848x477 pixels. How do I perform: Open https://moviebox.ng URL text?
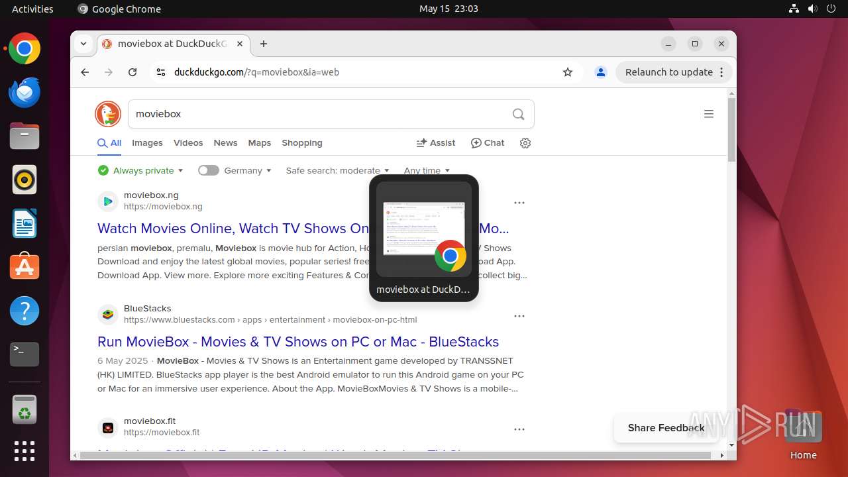(163, 207)
